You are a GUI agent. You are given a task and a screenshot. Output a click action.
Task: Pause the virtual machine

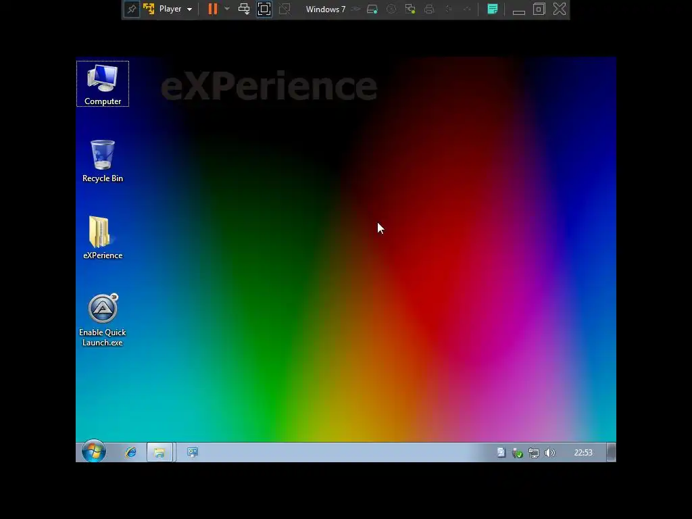[213, 9]
